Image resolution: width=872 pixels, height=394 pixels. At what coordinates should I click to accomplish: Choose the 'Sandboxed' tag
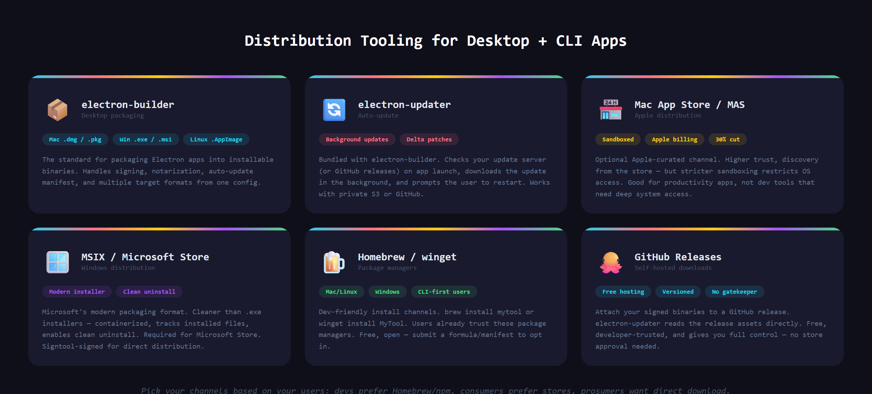pos(618,139)
